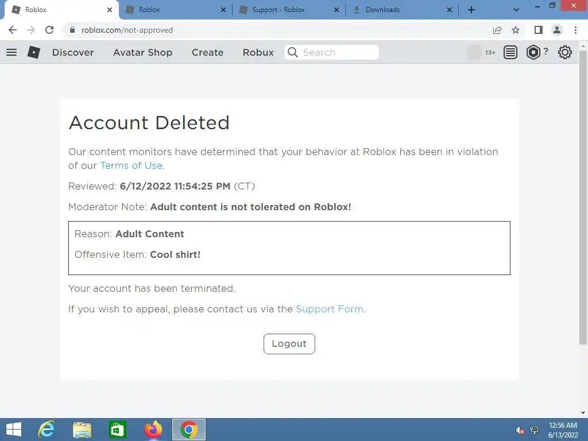Viewport: 588px width, 441px height.
Task: Go forward in browser history
Action: 31,30
